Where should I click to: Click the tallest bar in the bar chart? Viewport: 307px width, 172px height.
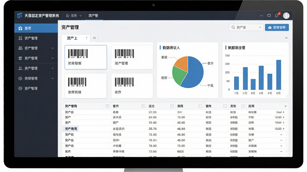(279, 75)
